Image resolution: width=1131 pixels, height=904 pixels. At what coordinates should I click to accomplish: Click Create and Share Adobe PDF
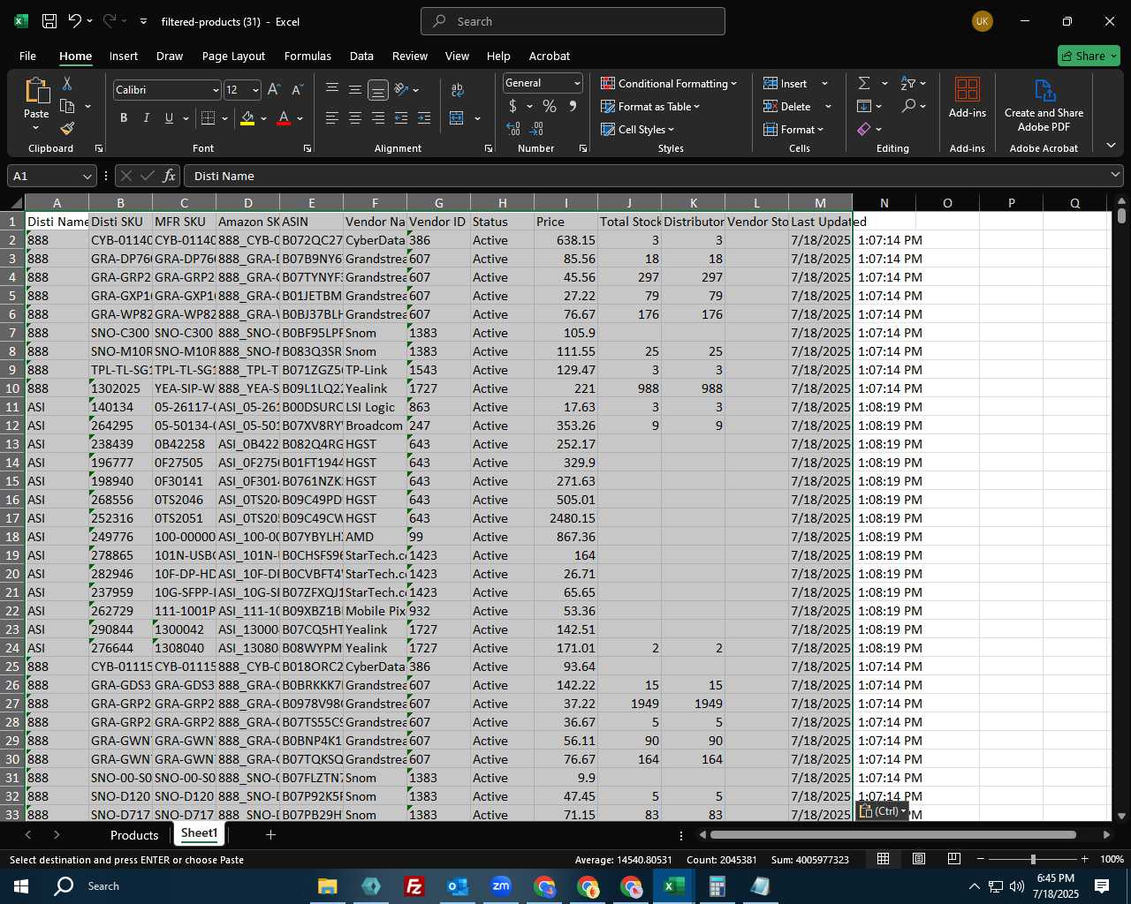(1044, 106)
